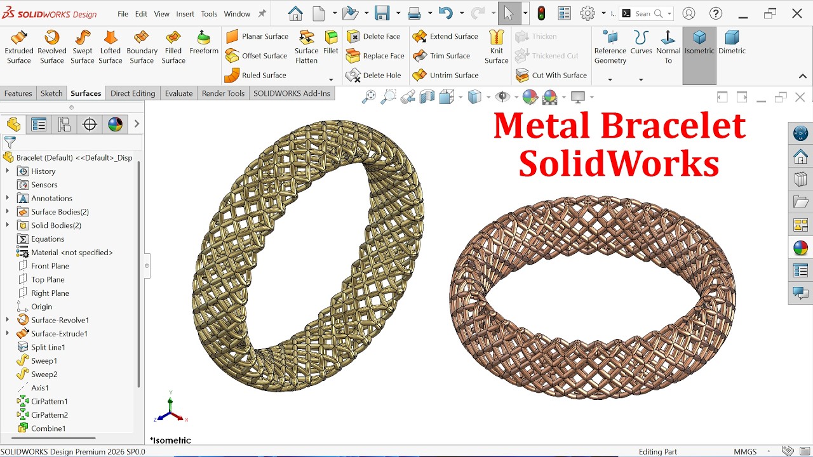
Task: Use the Cut With Surface command
Action: click(551, 75)
